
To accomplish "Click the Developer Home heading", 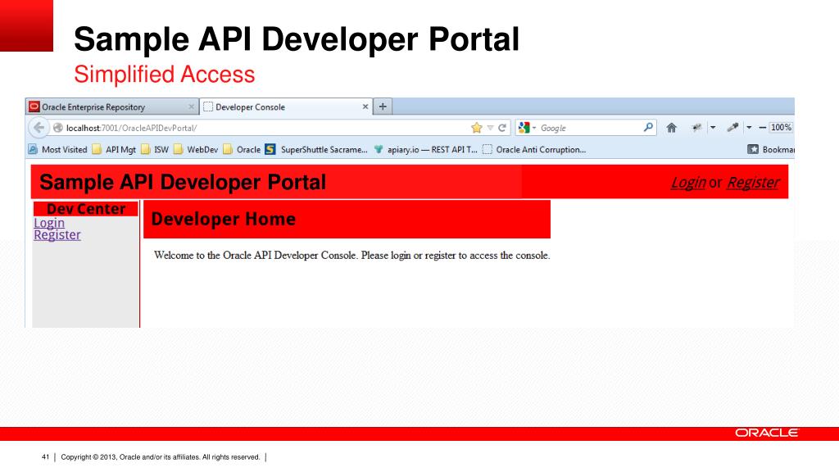I will 223,219.
